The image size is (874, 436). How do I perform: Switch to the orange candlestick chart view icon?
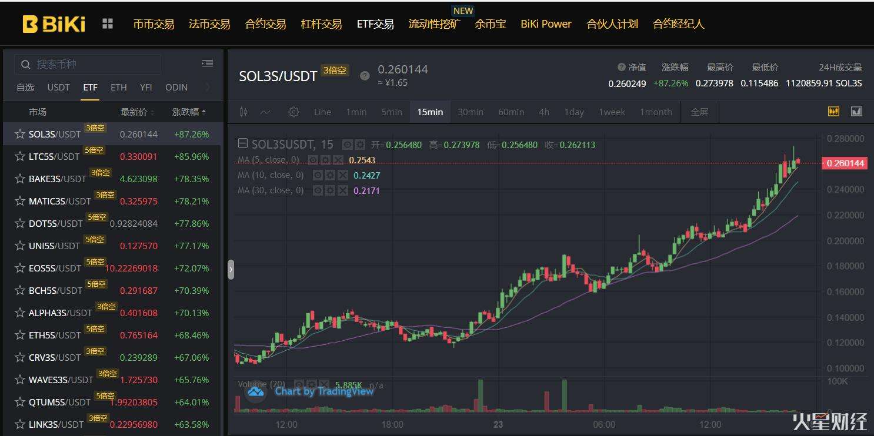[833, 111]
